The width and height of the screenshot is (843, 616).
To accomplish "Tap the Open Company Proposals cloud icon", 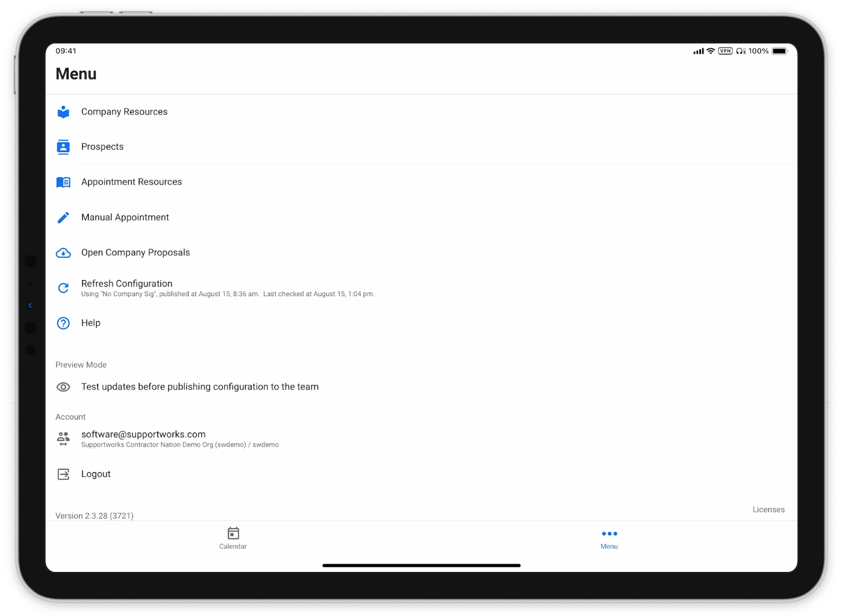I will pyautogui.click(x=63, y=253).
